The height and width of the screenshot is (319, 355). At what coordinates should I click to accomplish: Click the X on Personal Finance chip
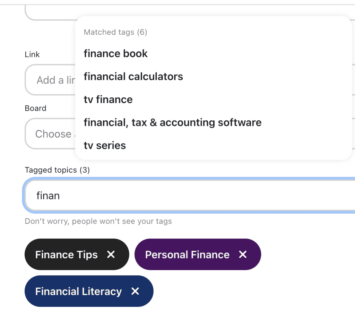(x=242, y=255)
